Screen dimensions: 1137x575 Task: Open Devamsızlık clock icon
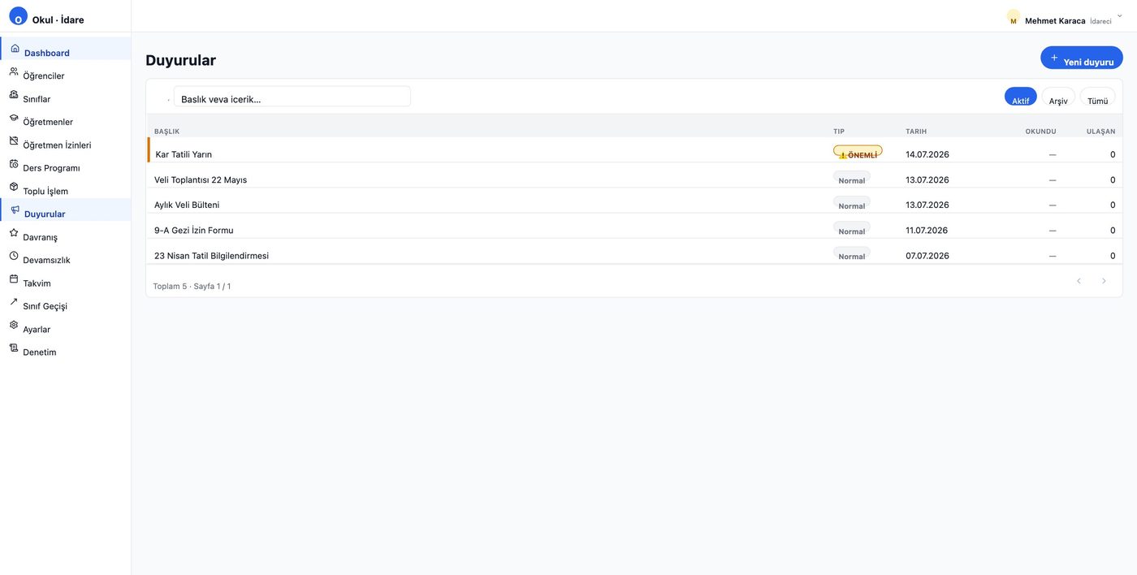click(x=14, y=256)
